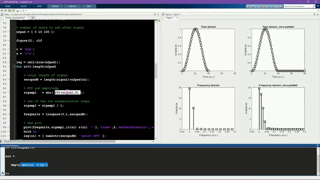320x180 pixels.
Task: Expand the toolstrip minimize dropdown arrow
Action: tap(318, 6)
